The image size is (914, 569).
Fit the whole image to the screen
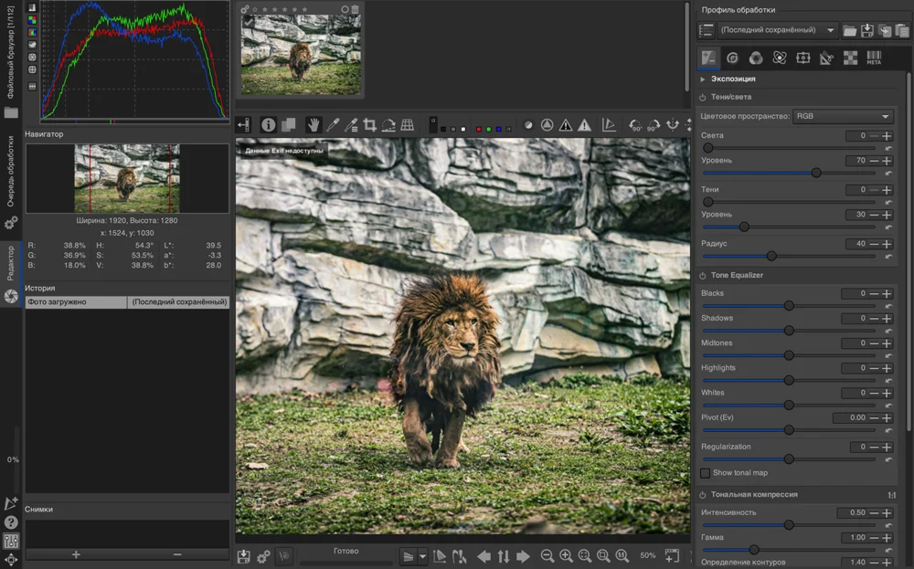(x=585, y=555)
